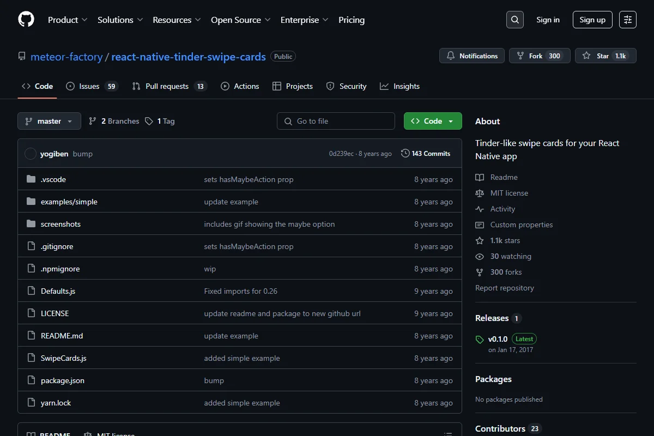
Task: Open the appearance settings sliders icon
Action: coord(628,20)
